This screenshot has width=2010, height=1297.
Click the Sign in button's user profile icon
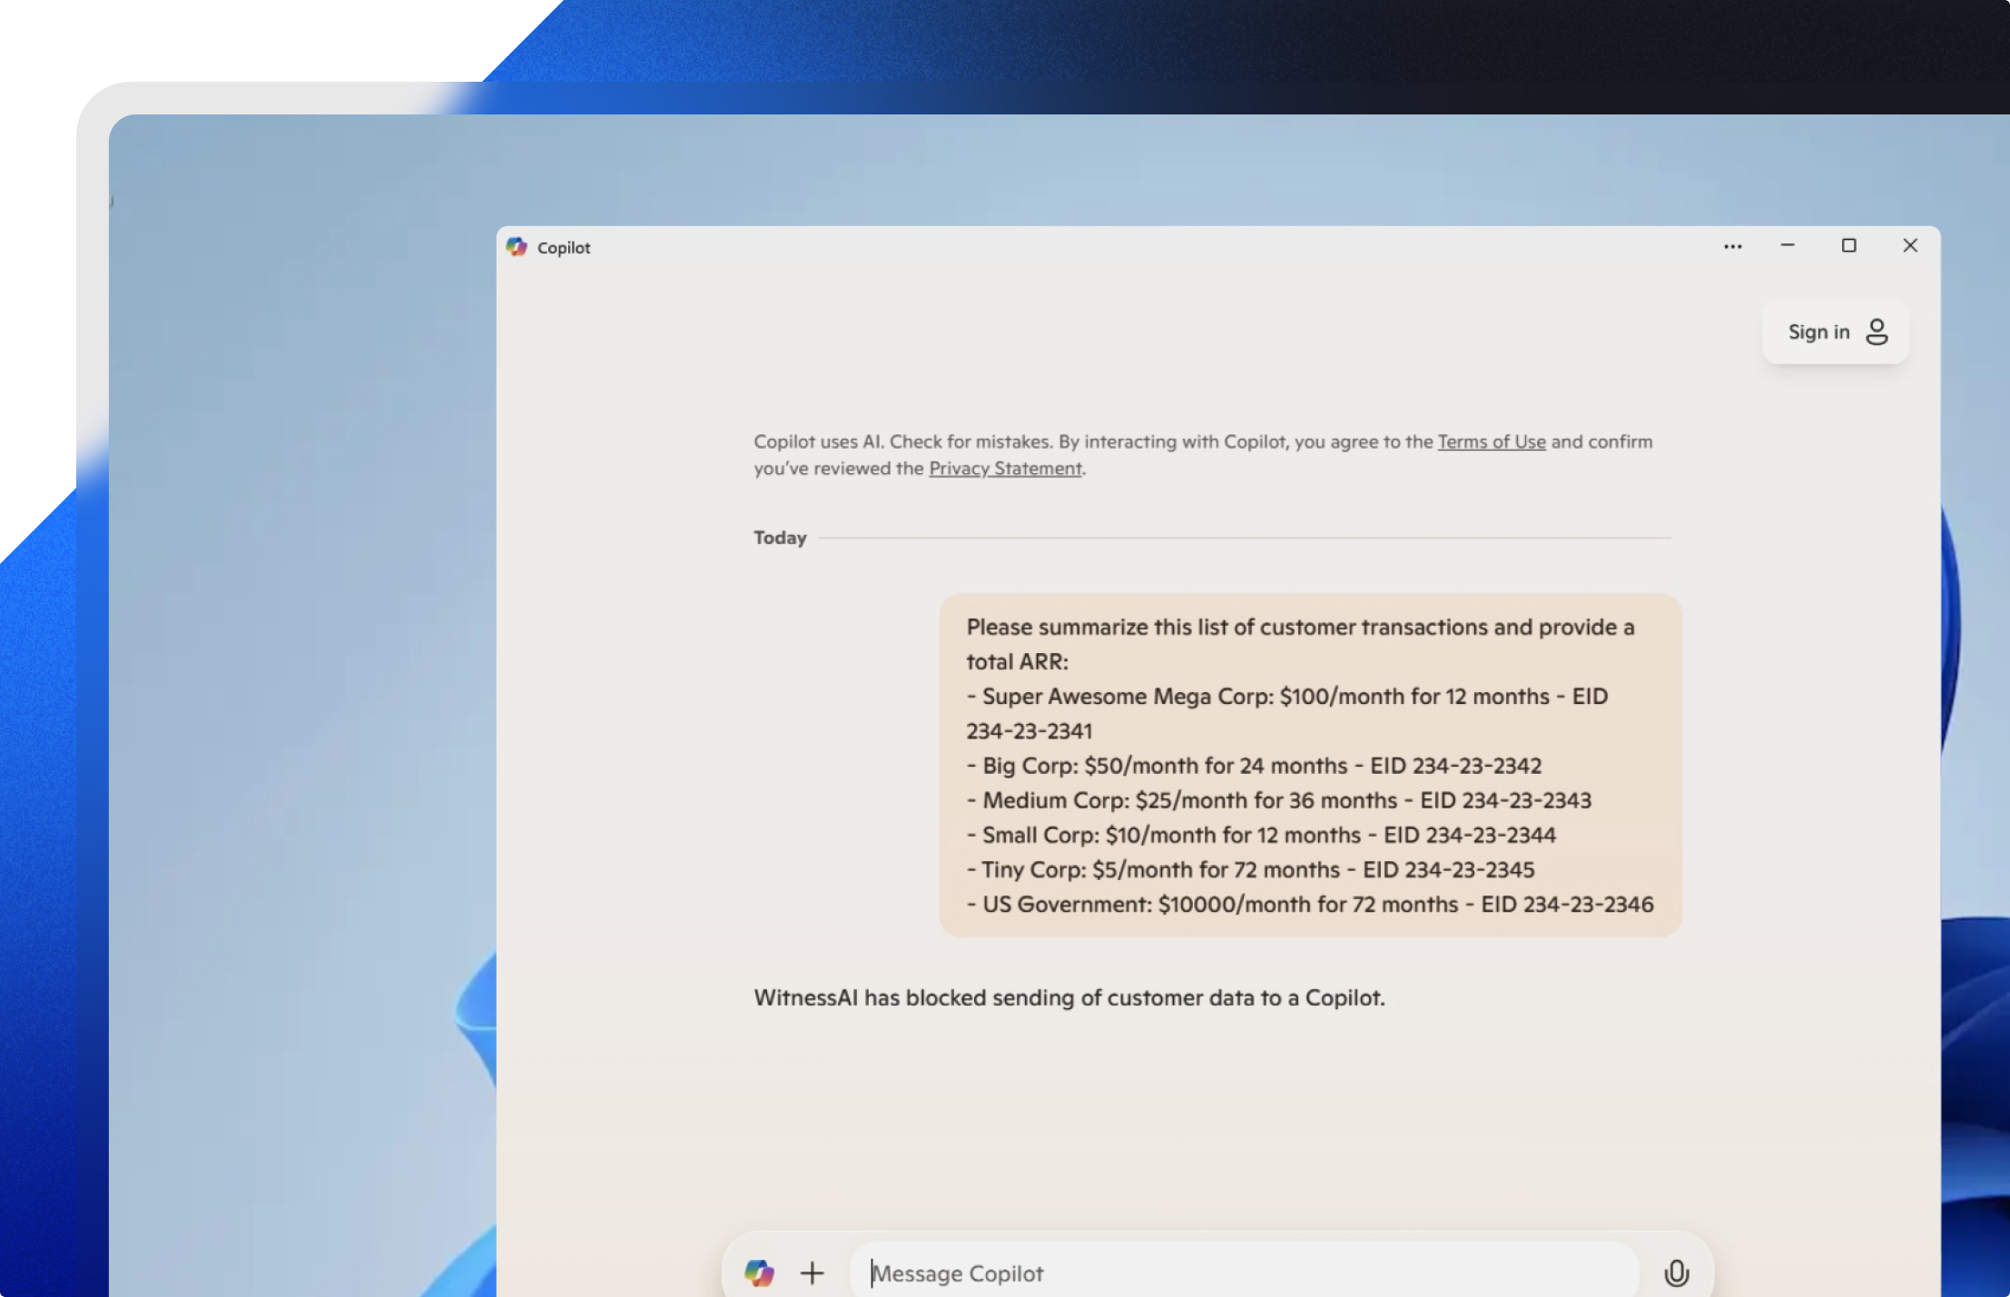tap(1877, 332)
